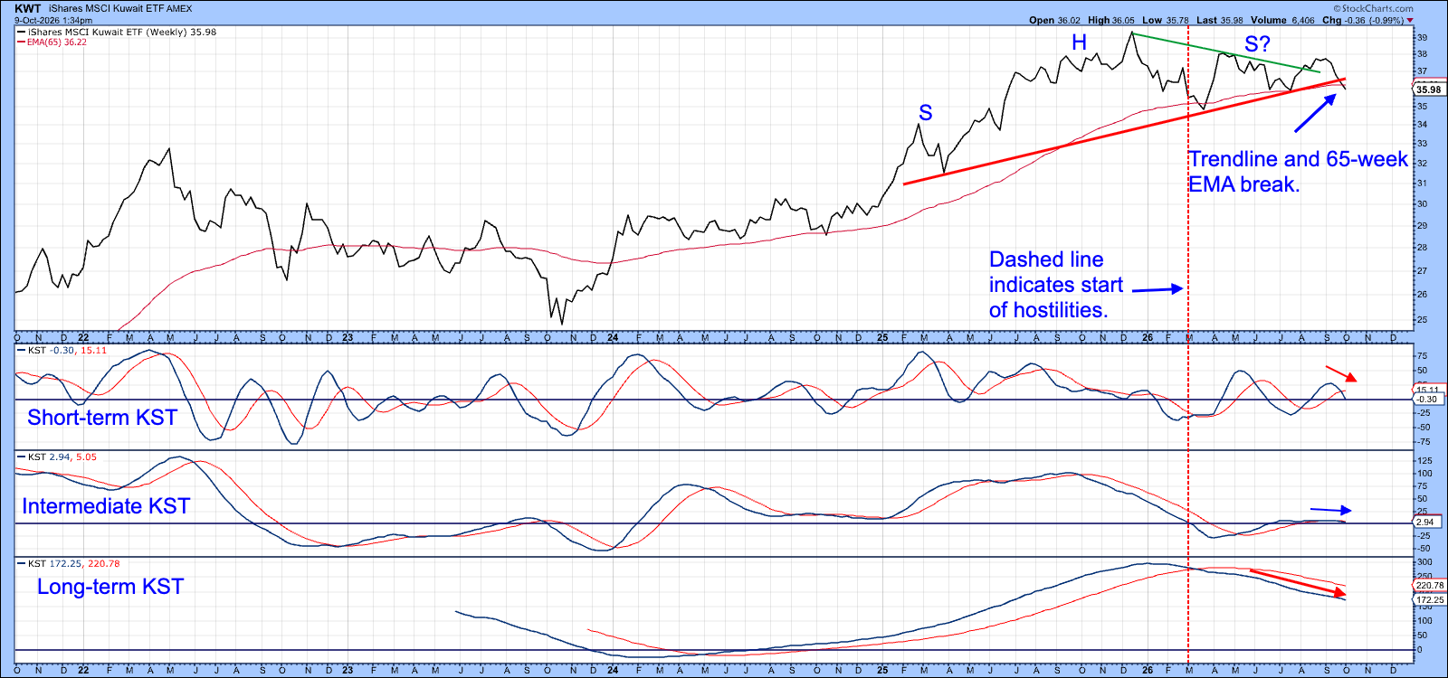The height and width of the screenshot is (678, 1448).
Task: Click the Long-term KST label
Action: [110, 587]
